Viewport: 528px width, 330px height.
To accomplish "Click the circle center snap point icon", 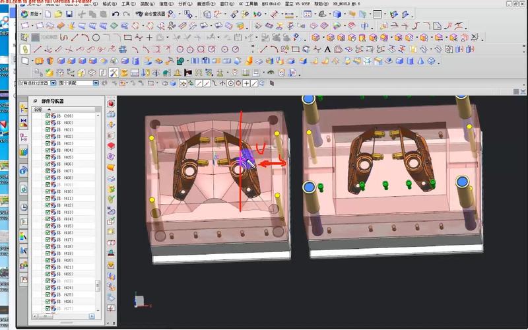I will [x=230, y=83].
